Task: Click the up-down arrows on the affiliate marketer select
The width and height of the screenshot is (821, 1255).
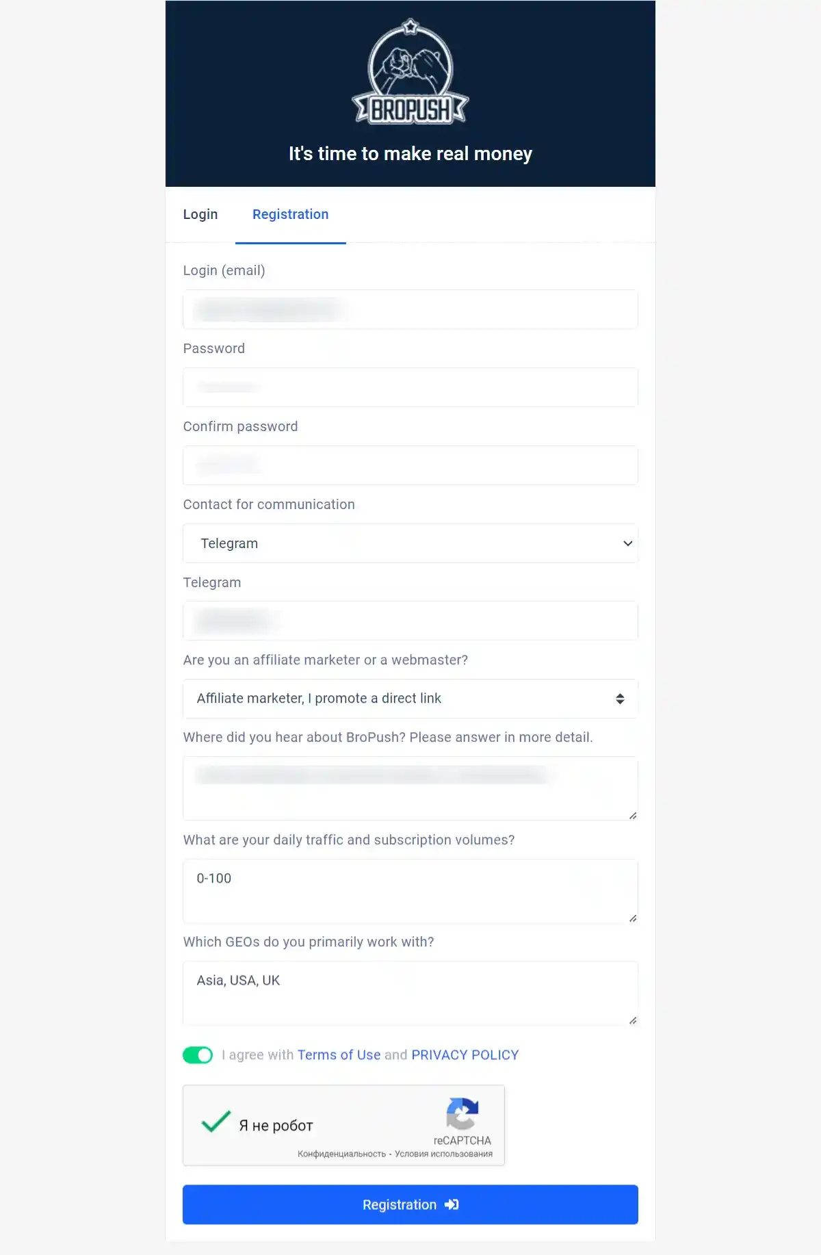Action: [x=620, y=698]
